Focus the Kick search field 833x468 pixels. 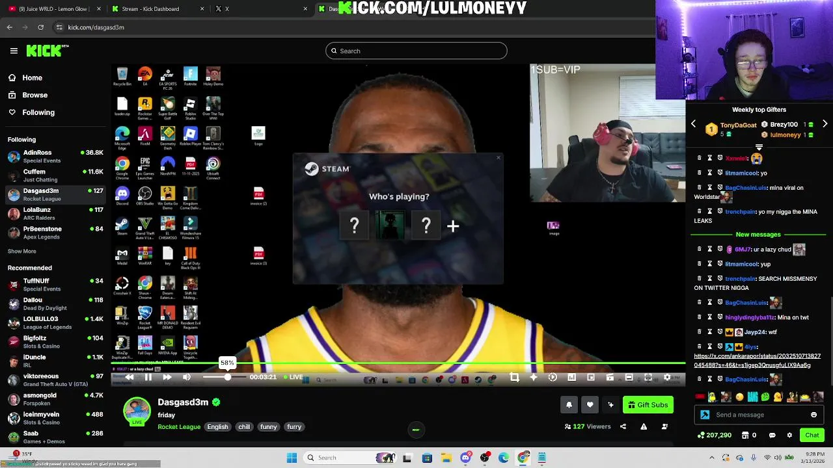416,51
